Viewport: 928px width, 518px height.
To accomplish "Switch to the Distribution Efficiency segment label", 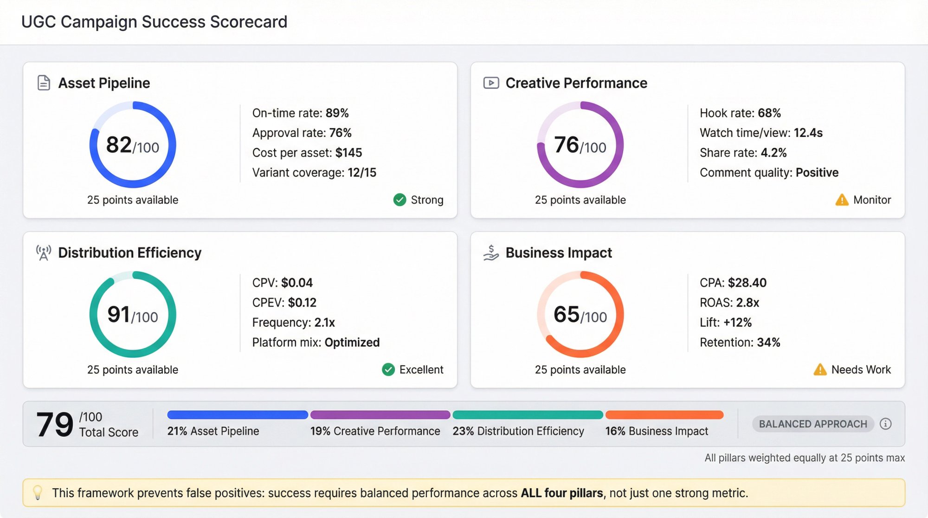I will pyautogui.click(x=518, y=431).
